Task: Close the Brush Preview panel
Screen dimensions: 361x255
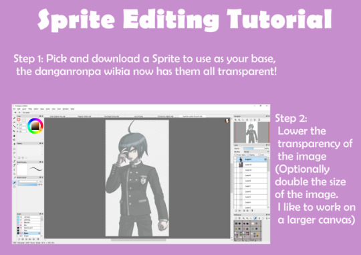Action: pyautogui.click(x=42, y=162)
